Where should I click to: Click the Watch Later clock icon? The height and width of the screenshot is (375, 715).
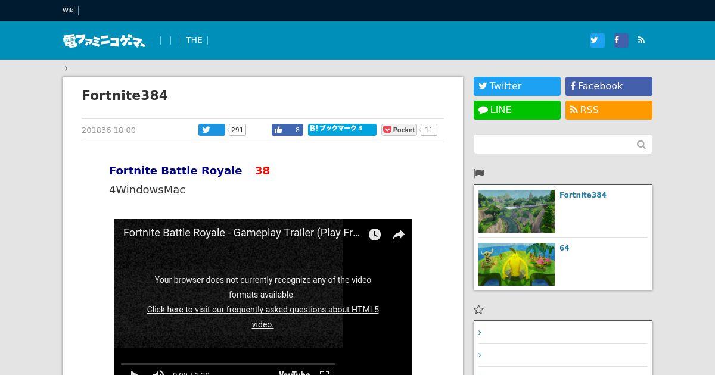point(374,235)
